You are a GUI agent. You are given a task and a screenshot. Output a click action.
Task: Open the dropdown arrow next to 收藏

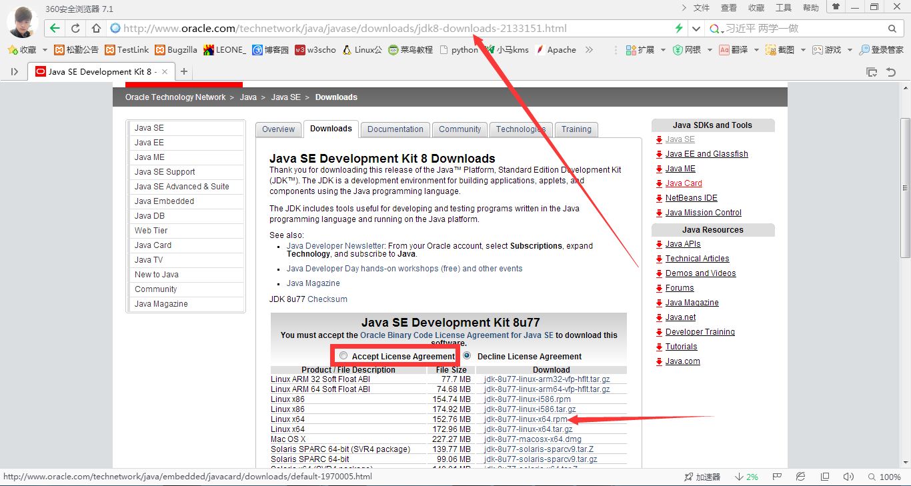[x=45, y=50]
